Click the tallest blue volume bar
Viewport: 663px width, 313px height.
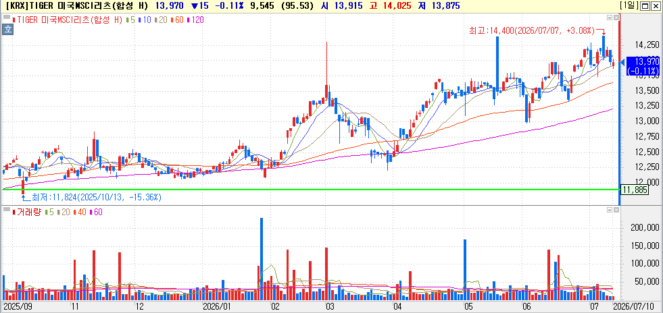pyautogui.click(x=262, y=258)
